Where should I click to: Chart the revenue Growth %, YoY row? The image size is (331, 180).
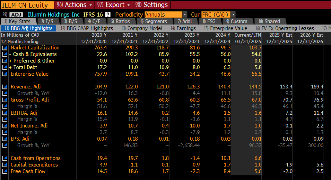pyautogui.click(x=5, y=93)
